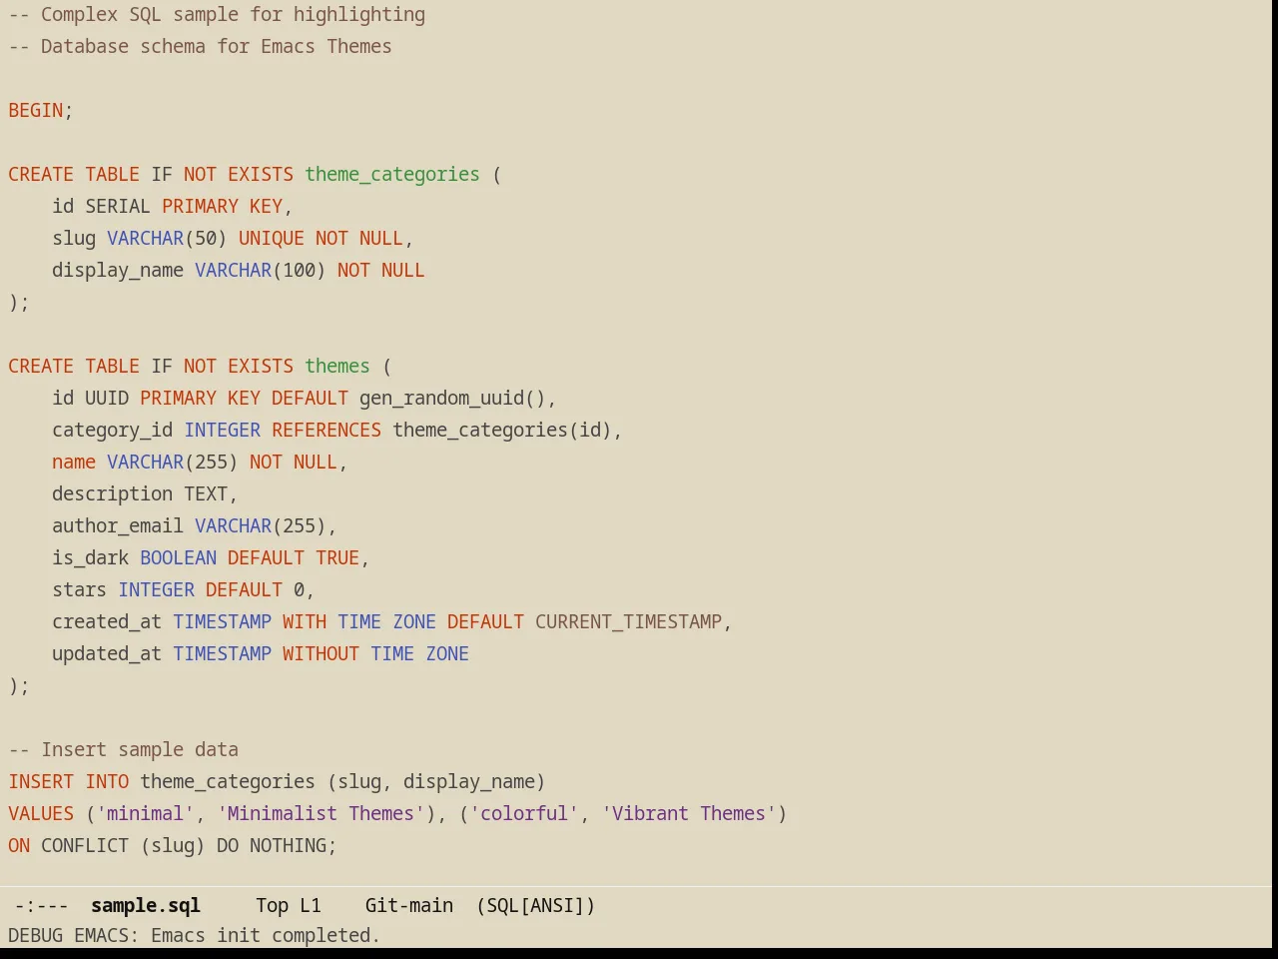This screenshot has height=959, width=1278.
Task: Click the L1 line number indicator
Action: pos(311,905)
